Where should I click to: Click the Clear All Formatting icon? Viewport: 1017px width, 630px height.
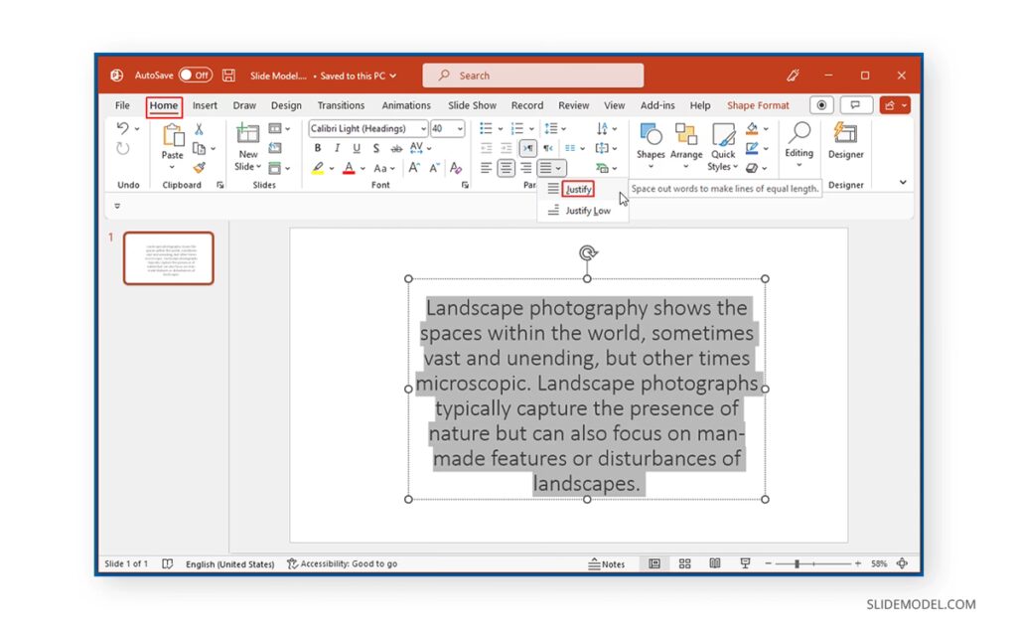(456, 168)
